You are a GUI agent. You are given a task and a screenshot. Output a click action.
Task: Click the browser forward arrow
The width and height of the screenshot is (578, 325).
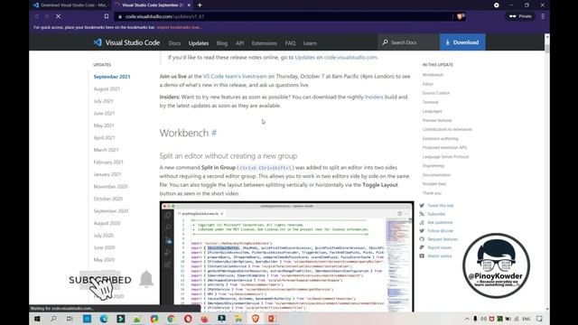(47, 16)
